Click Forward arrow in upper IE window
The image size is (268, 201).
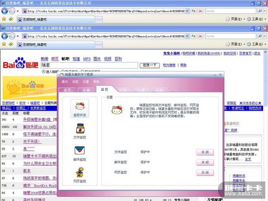click(12, 11)
